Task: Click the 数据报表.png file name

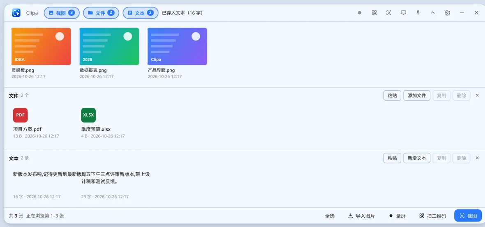Action: click(93, 70)
